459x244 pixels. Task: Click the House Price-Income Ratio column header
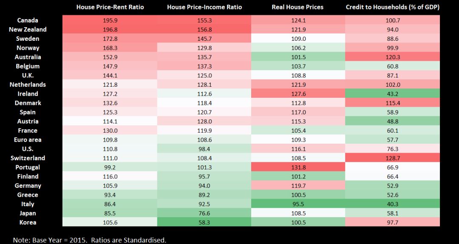click(x=204, y=7)
